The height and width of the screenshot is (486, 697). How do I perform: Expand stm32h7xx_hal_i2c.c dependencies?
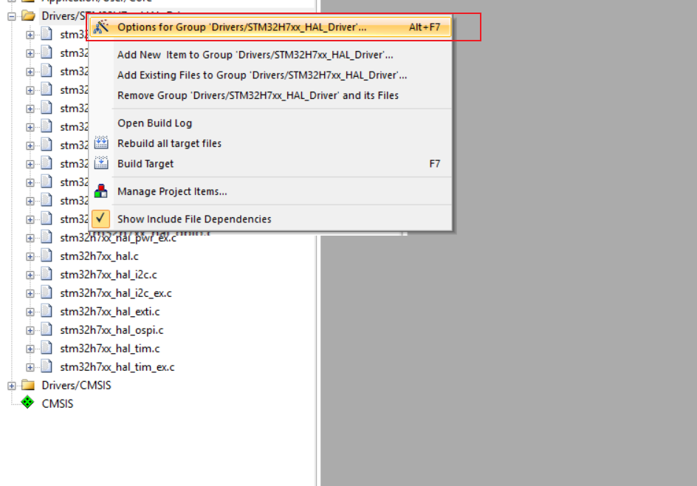[30, 275]
